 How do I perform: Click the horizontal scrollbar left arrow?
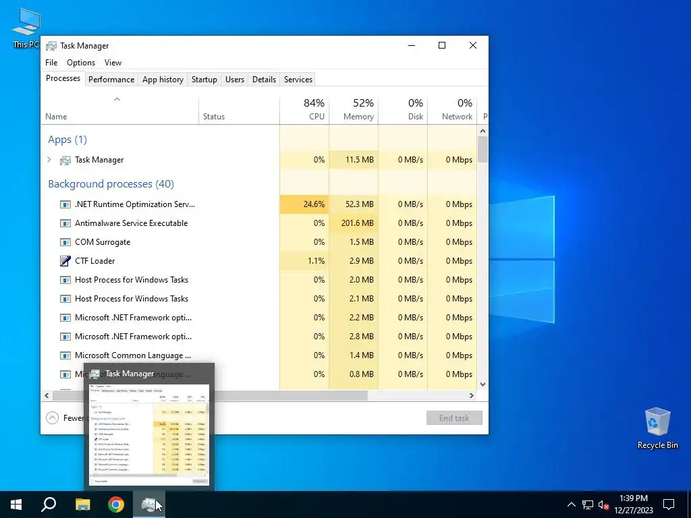[x=47, y=395]
